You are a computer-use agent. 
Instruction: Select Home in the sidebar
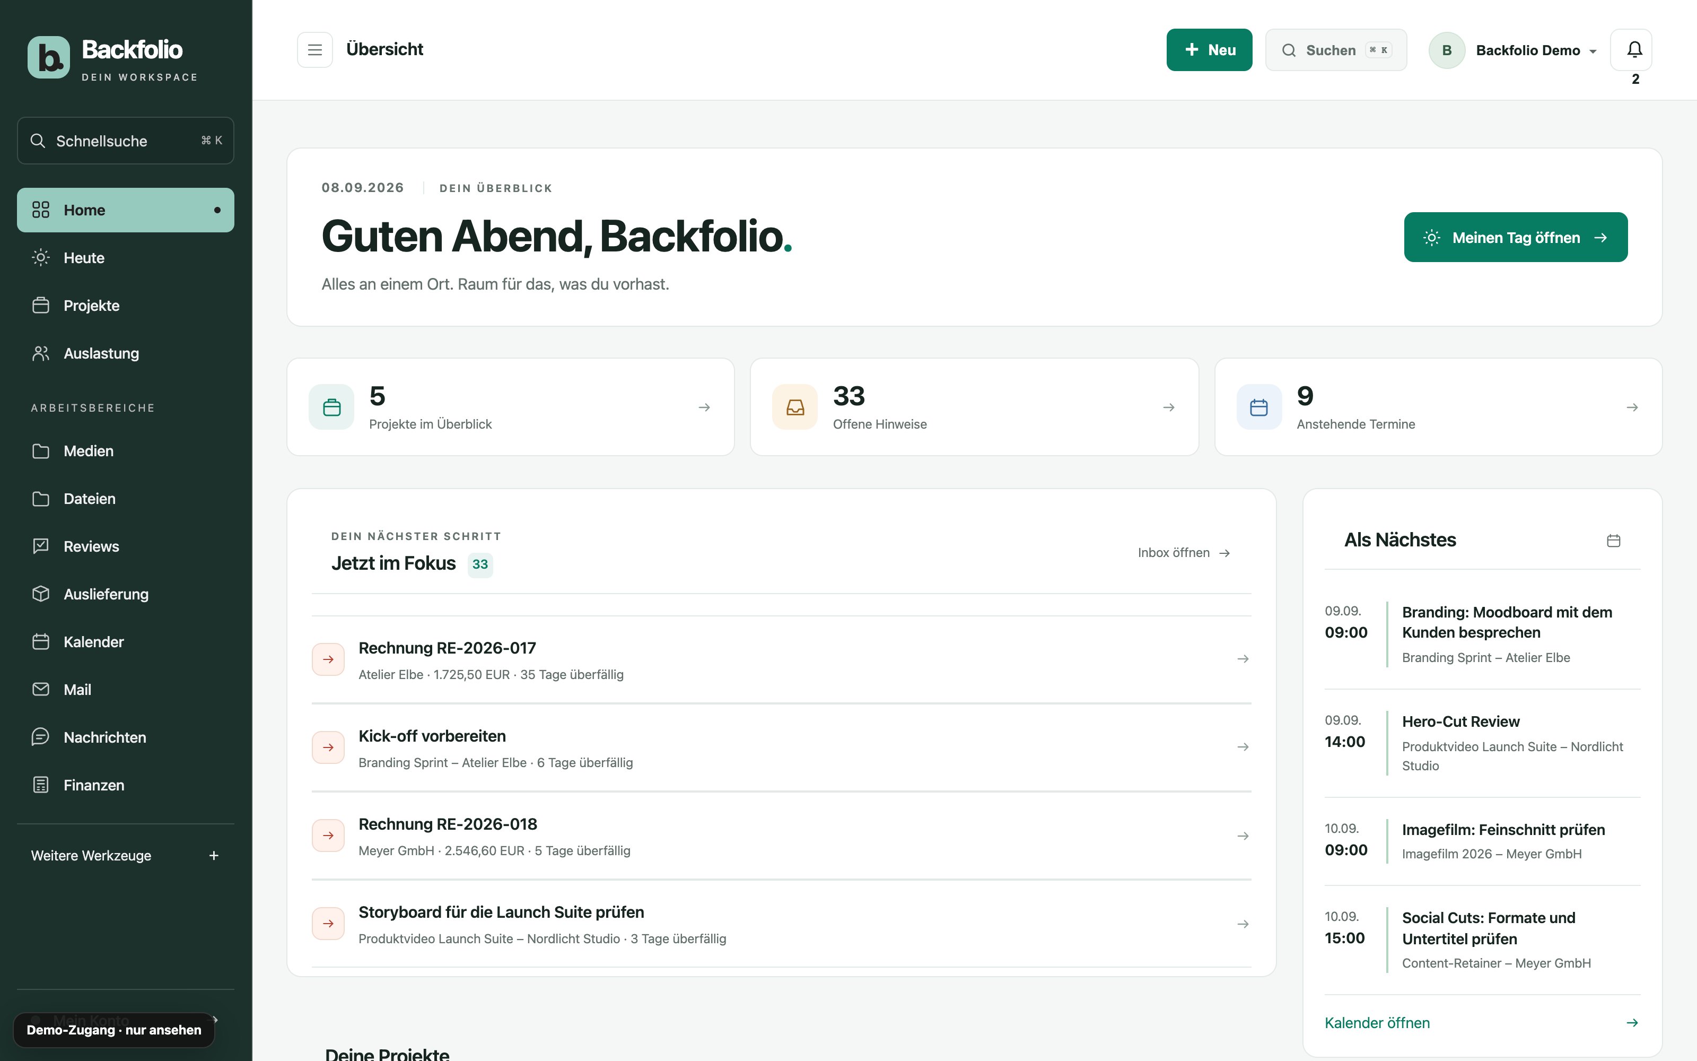pos(126,210)
